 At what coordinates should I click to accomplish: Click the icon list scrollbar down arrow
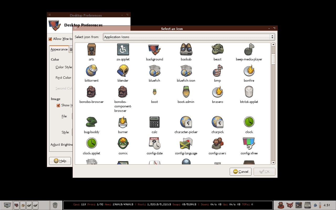click(x=273, y=163)
